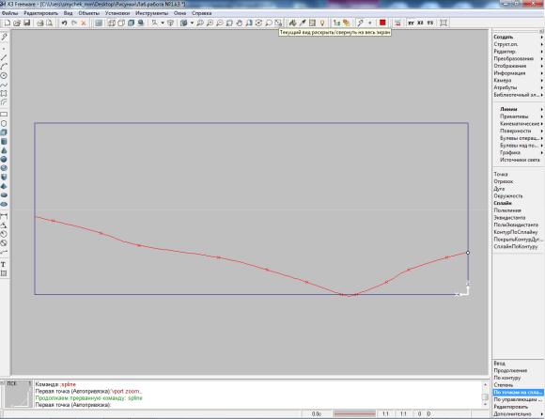Image resolution: width=545 pixels, height=419 pixels.
Task: Choose Полилиния in the lines list
Action: [x=507, y=210]
